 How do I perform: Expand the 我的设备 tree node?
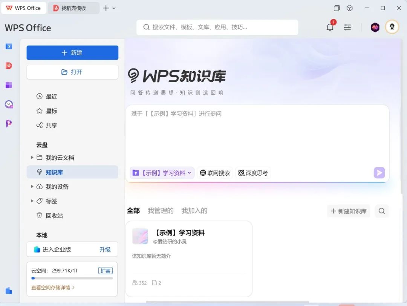click(x=32, y=187)
